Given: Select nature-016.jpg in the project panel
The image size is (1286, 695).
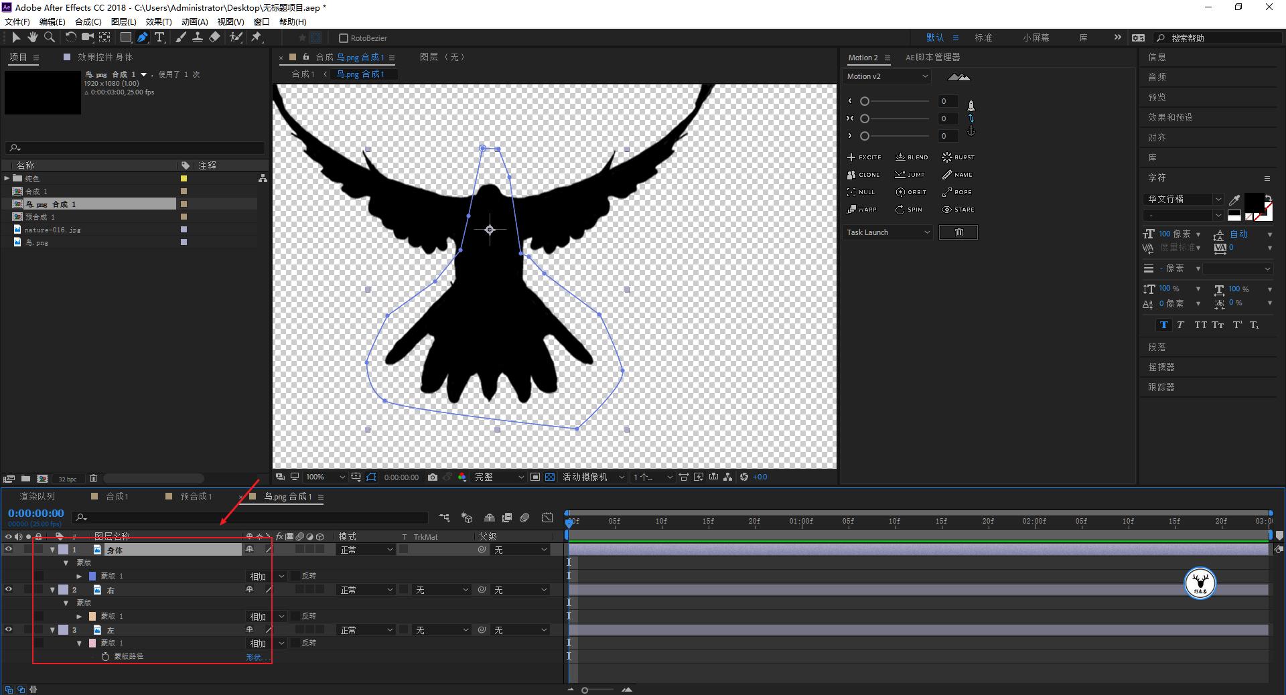Looking at the screenshot, I should coord(52,230).
